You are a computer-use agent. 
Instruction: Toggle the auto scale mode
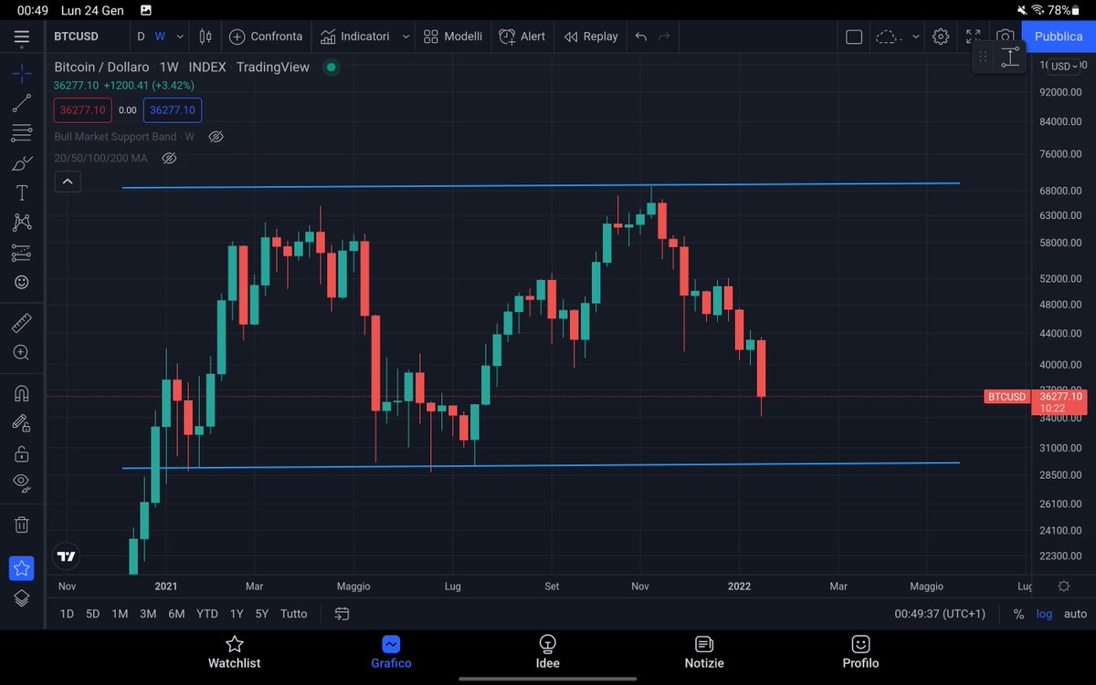pos(1076,614)
